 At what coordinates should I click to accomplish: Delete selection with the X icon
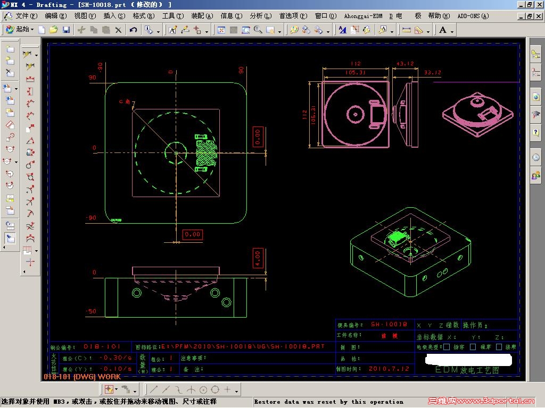click(x=118, y=30)
